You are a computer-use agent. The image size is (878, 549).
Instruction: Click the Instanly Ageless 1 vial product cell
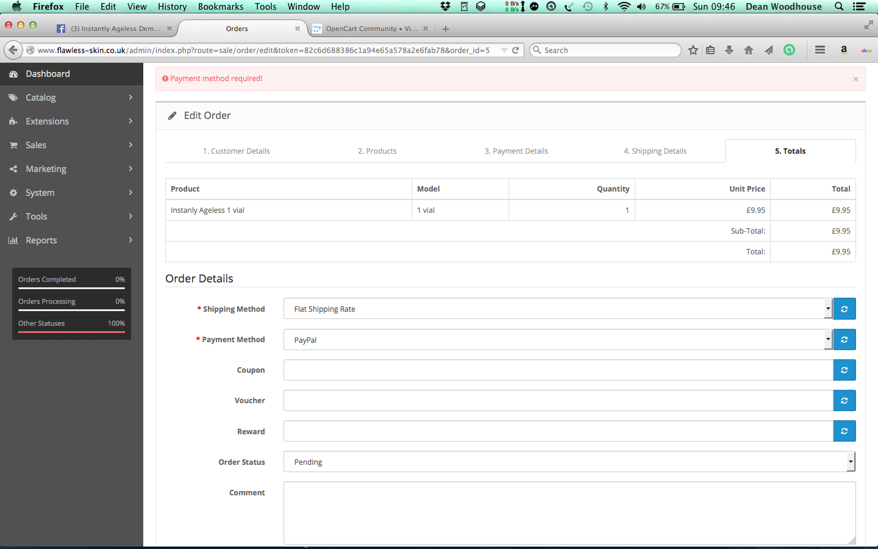tap(288, 210)
